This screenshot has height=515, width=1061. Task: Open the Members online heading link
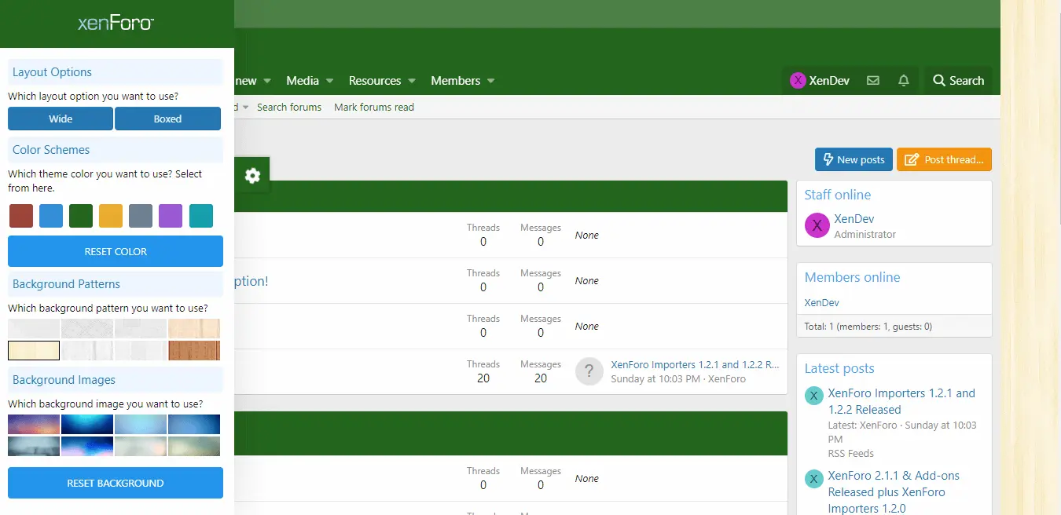coord(853,277)
